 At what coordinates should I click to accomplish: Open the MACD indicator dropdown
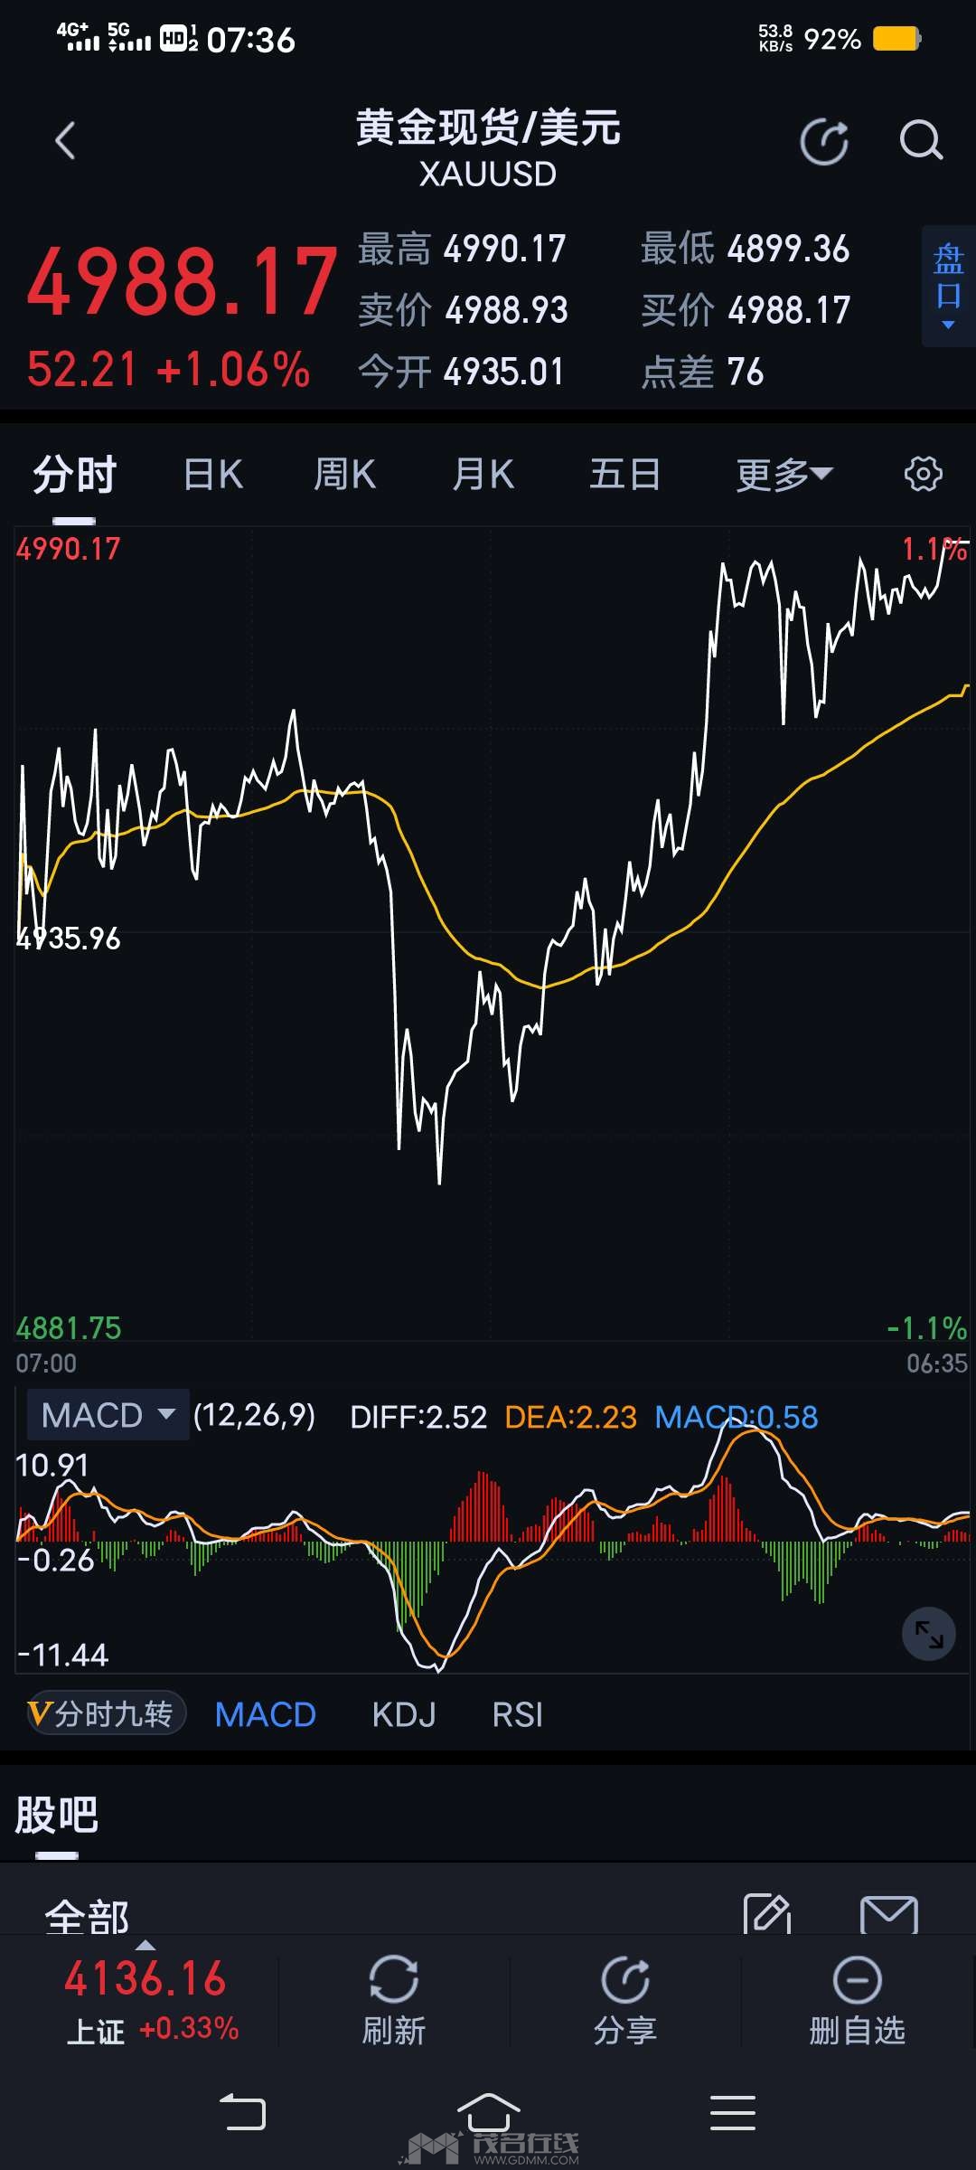coord(108,1415)
